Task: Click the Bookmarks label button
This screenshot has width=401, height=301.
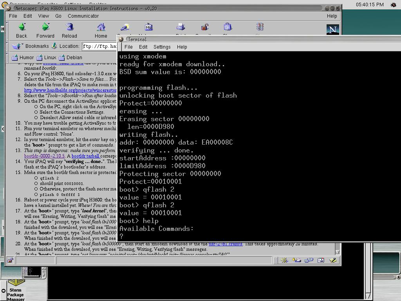Action: point(37,46)
